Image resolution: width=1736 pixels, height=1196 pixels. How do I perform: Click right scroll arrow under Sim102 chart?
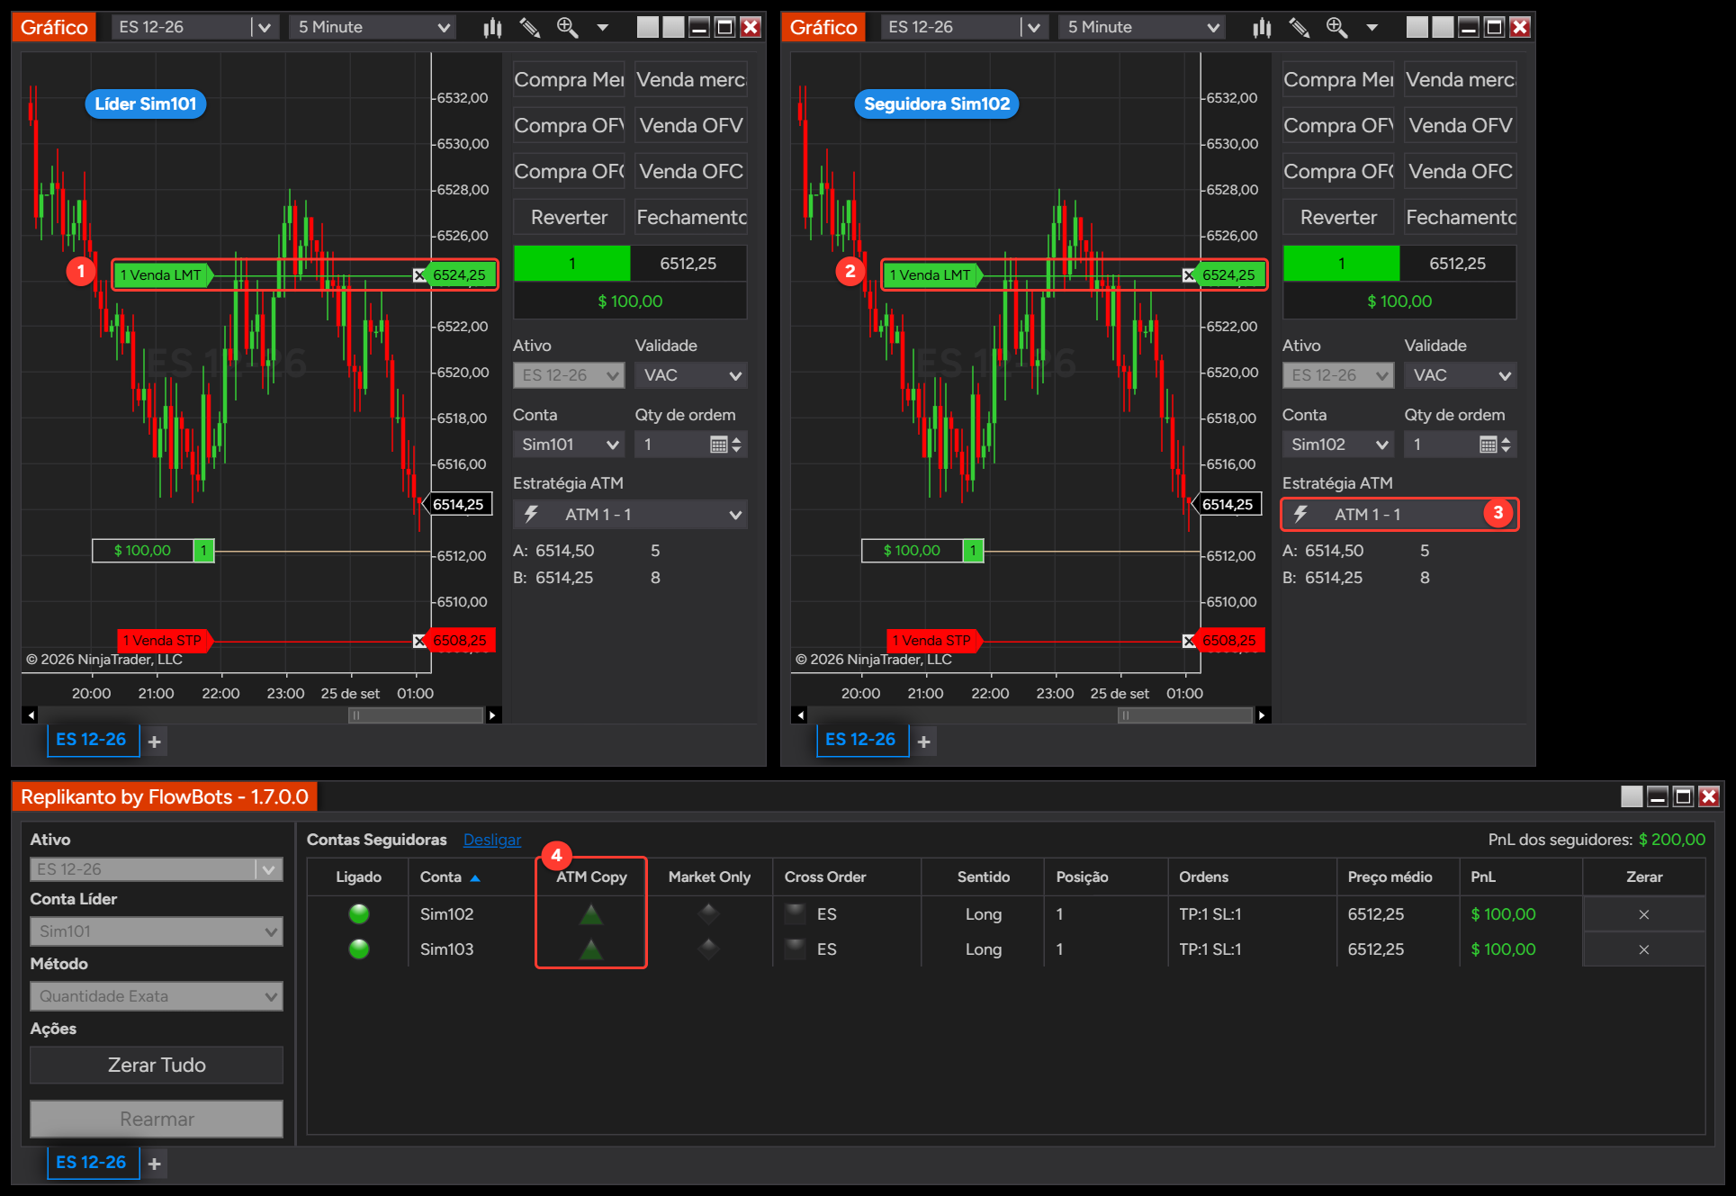[x=1262, y=715]
